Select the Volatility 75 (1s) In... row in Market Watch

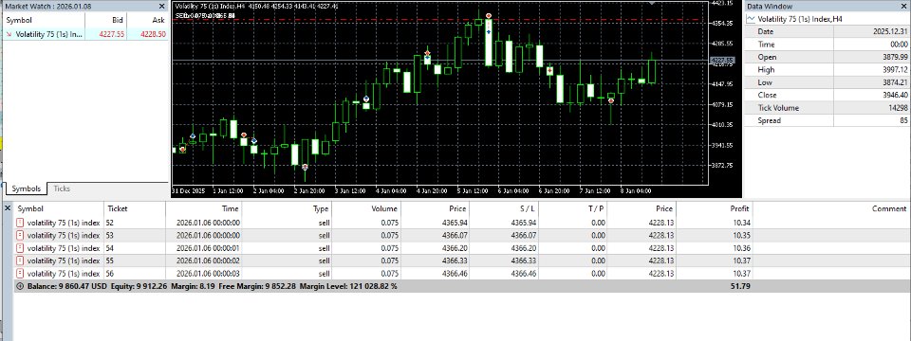pyautogui.click(x=85, y=34)
